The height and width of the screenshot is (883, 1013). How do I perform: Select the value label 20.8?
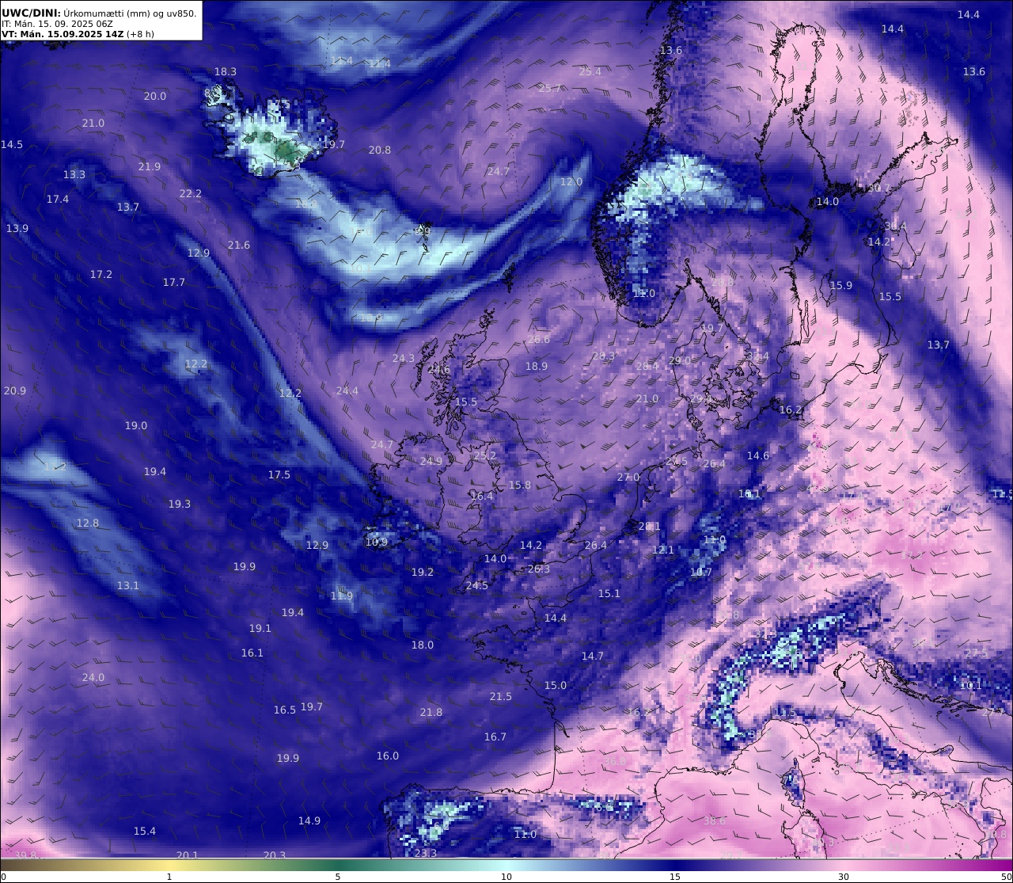[x=380, y=150]
